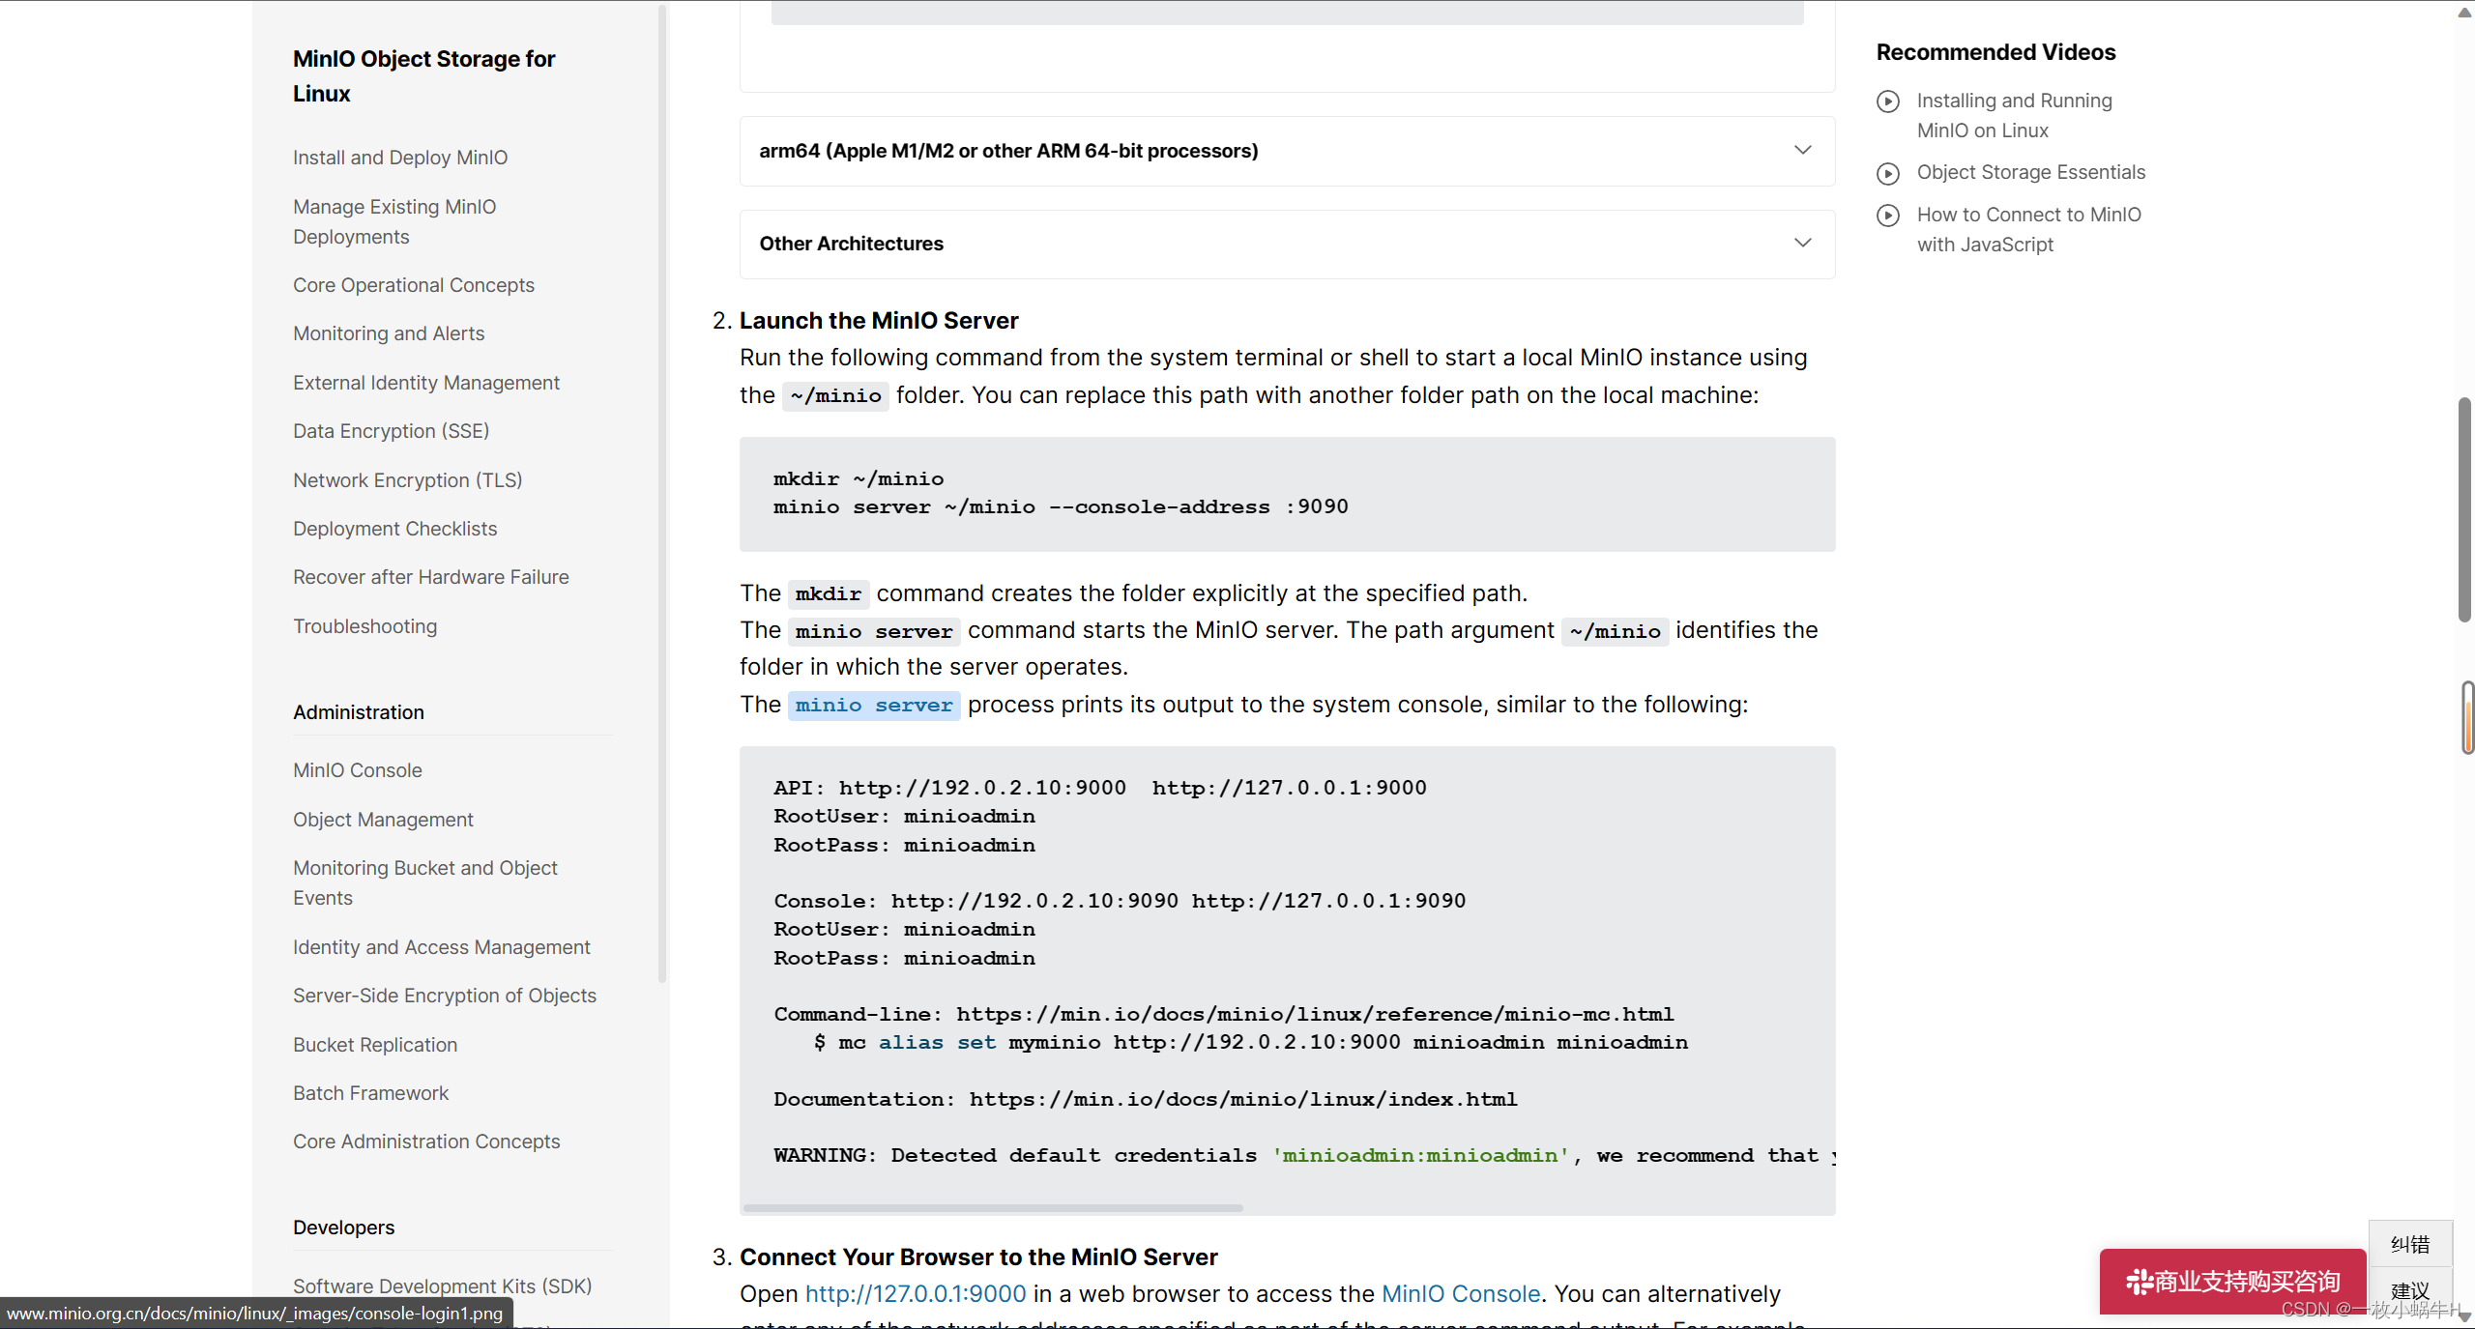Click the MinIO Object Storage for Linux title

tap(424, 76)
